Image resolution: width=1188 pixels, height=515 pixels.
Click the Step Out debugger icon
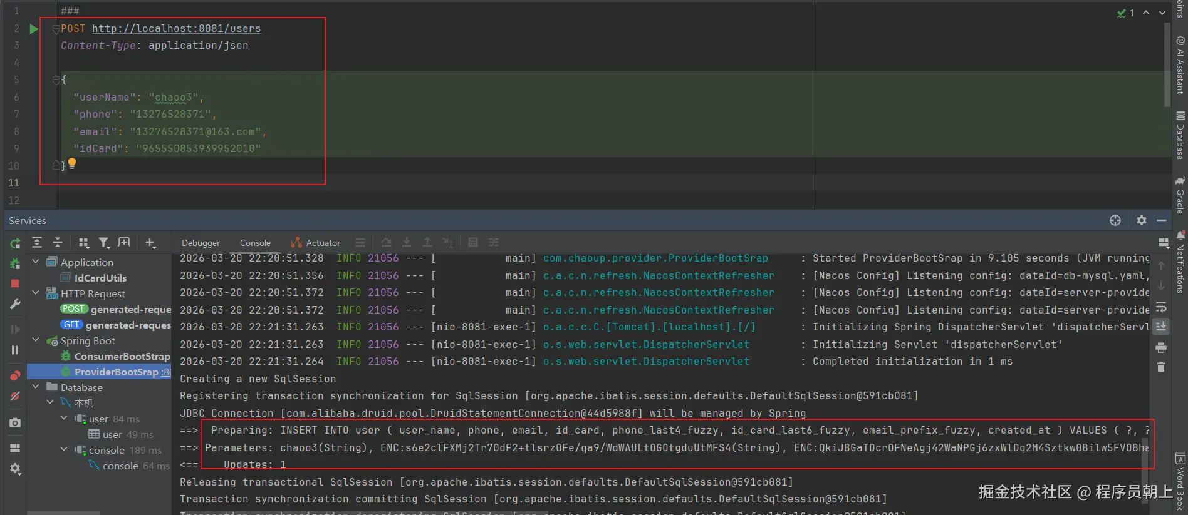(x=427, y=243)
